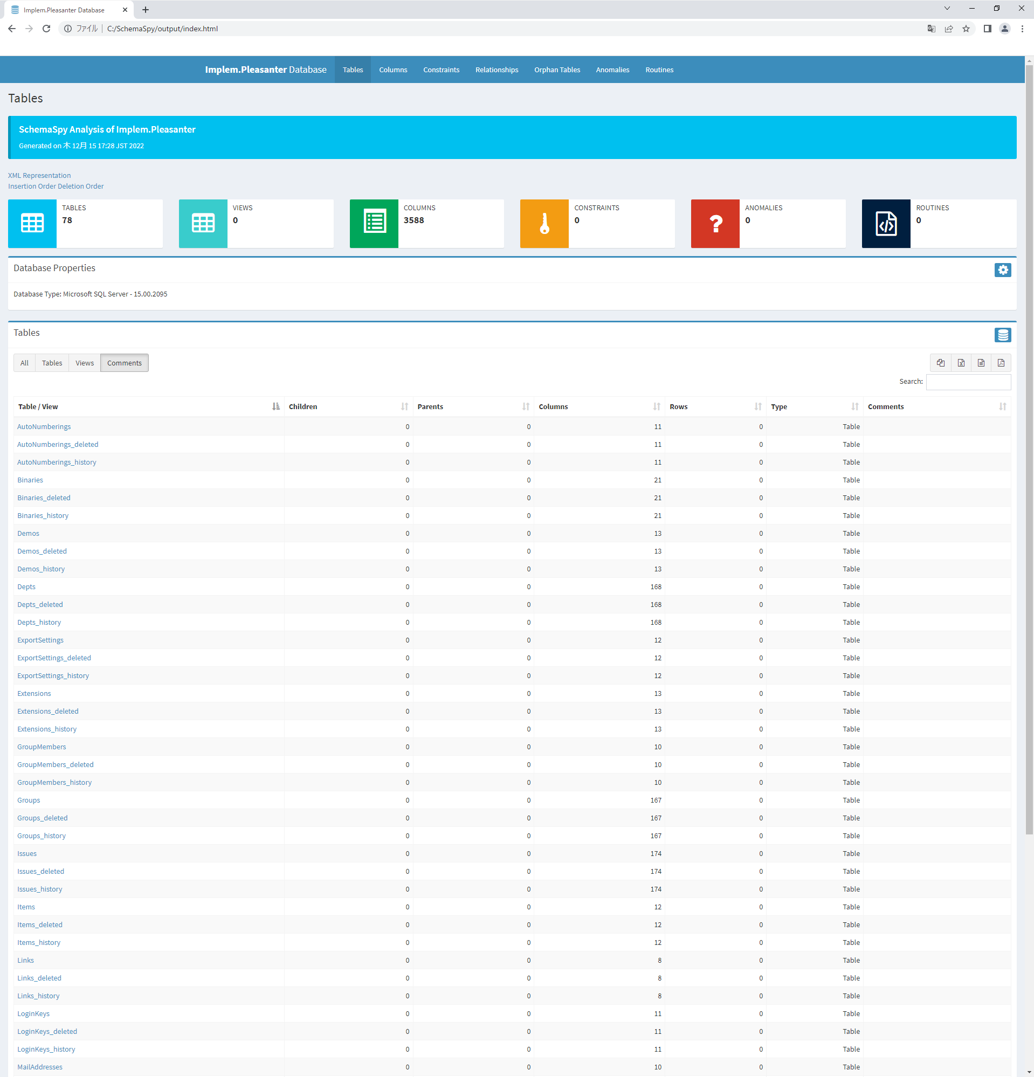Open the AutoNumberings table link
Image resolution: width=1034 pixels, height=1077 pixels.
tap(44, 426)
